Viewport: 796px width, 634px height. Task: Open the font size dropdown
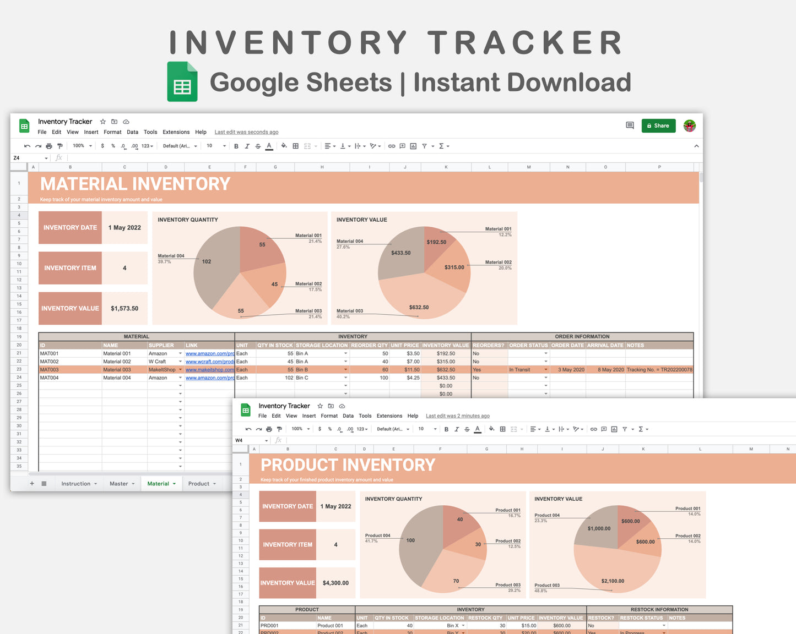coord(215,146)
